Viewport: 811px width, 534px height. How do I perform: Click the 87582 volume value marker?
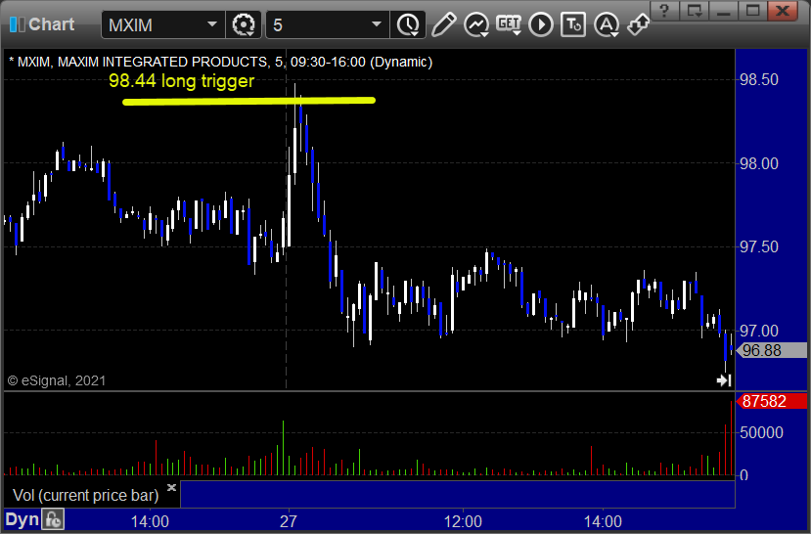[771, 401]
